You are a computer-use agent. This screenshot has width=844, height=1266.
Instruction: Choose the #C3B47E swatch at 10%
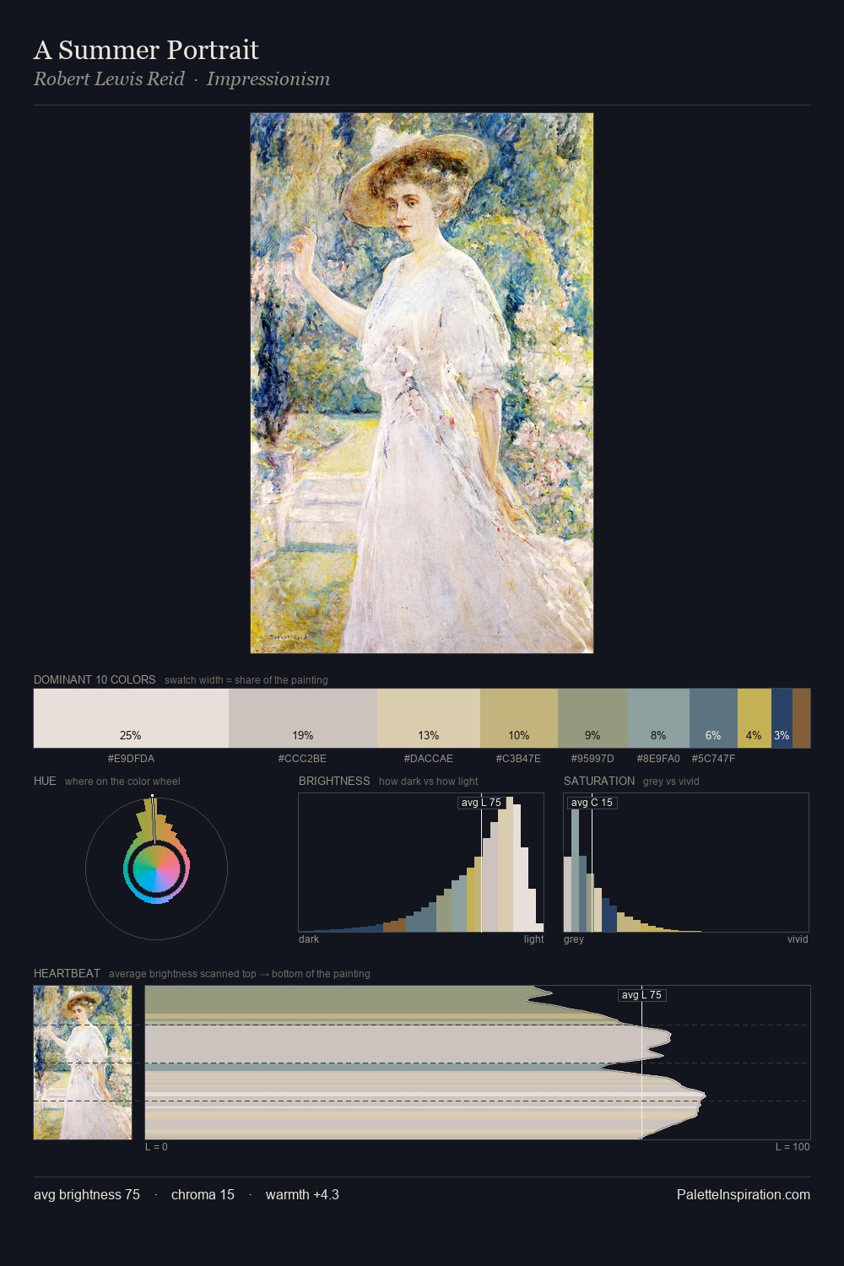(519, 718)
